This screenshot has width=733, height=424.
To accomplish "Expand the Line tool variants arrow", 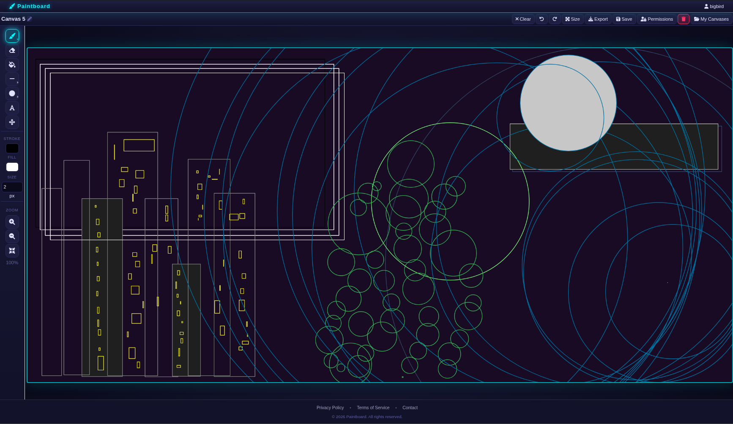I will pos(17,82).
